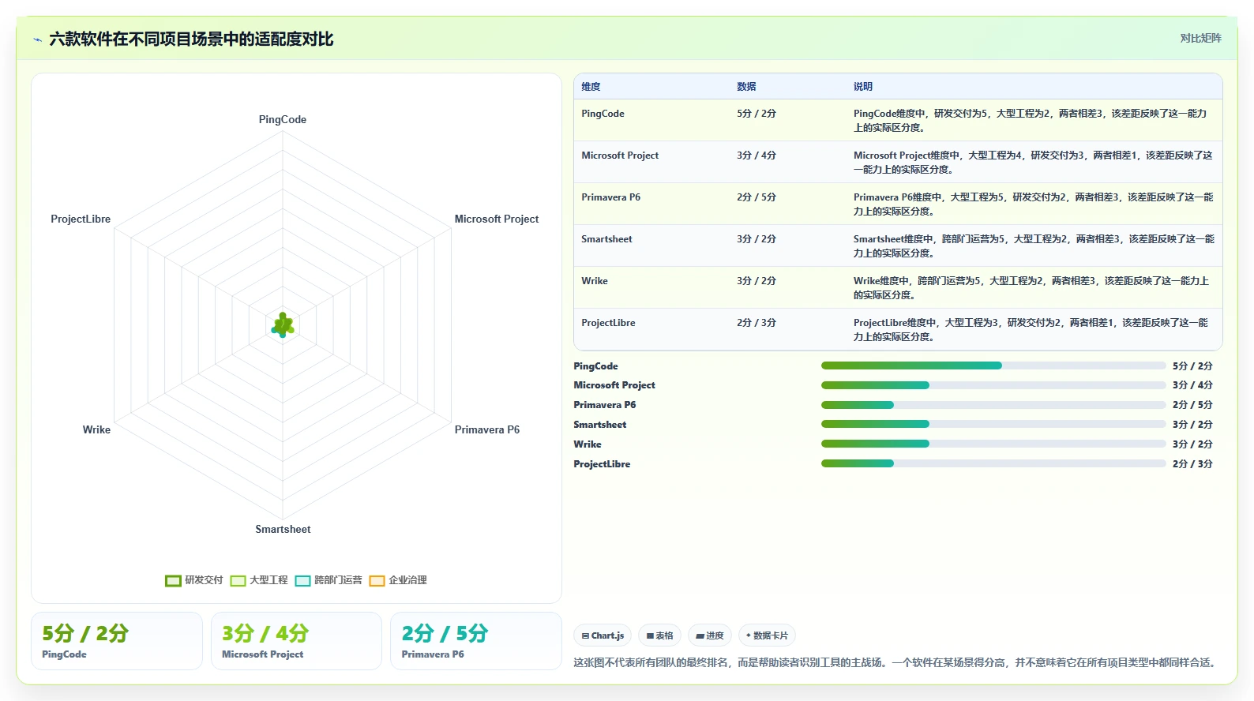The width and height of the screenshot is (1254, 701).
Task: Click the ProjectLibre axis label on the radar chart
Action: (x=81, y=219)
